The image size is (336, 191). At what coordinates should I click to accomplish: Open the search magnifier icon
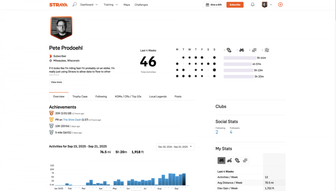coord(74,4)
